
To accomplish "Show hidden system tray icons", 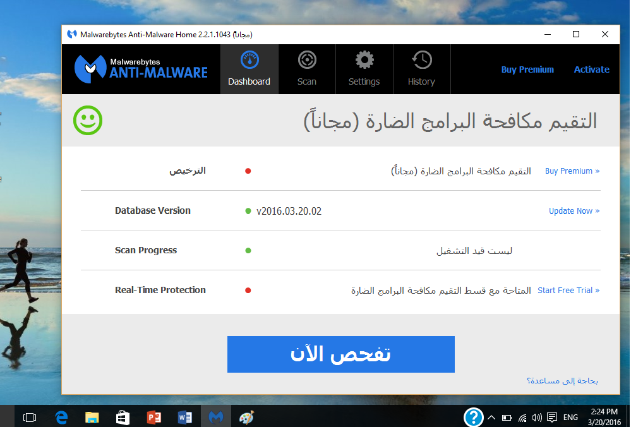I will pos(491,418).
